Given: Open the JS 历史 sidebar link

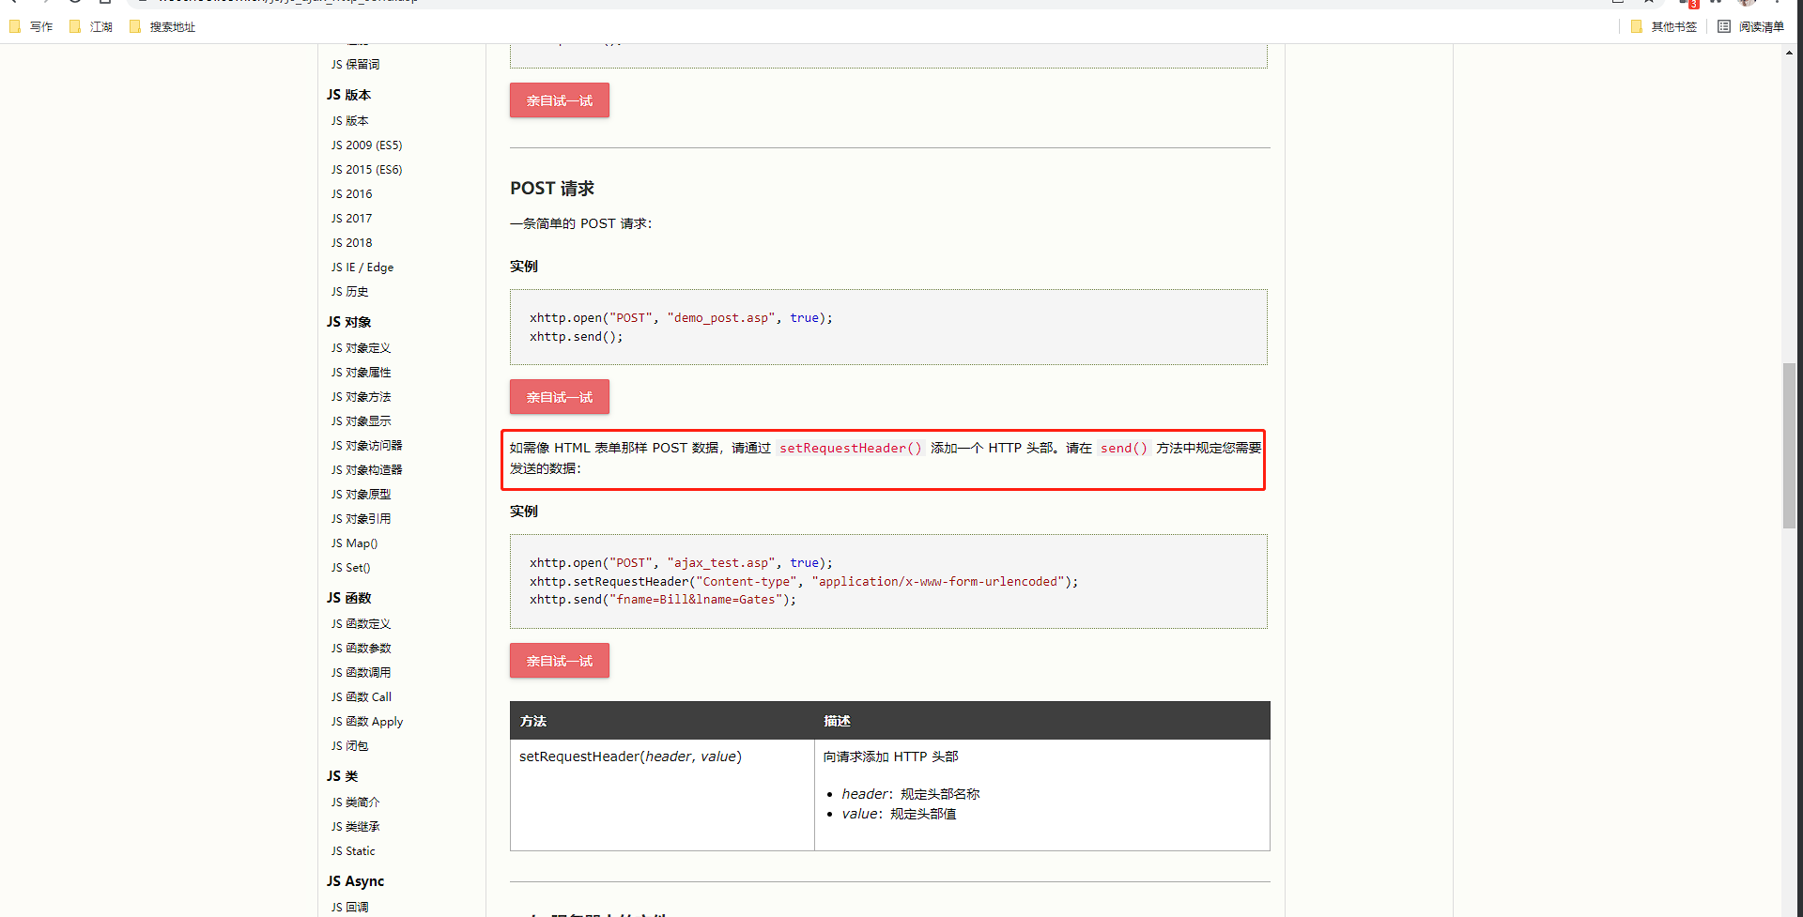Looking at the screenshot, I should (x=349, y=292).
